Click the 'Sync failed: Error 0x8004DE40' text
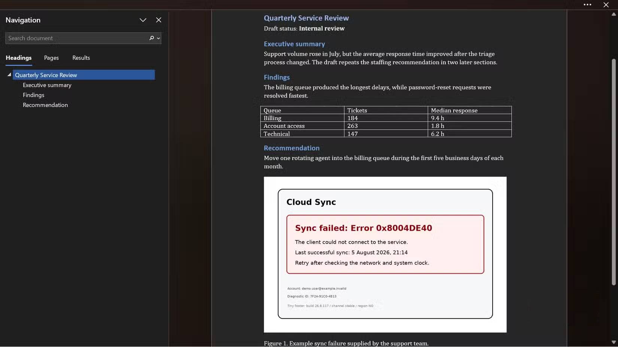The width and height of the screenshot is (618, 347). [363, 228]
